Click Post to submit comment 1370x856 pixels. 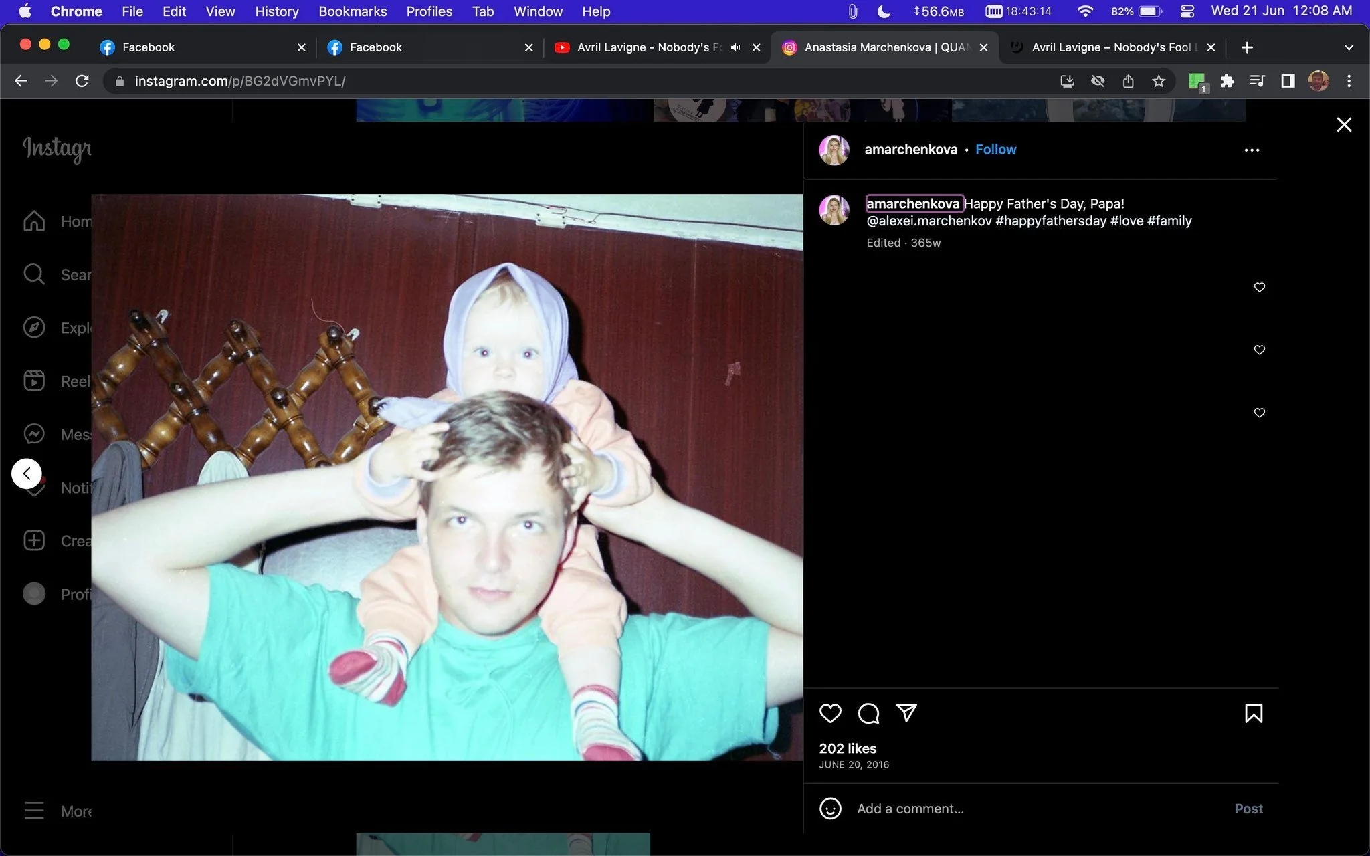1248,809
